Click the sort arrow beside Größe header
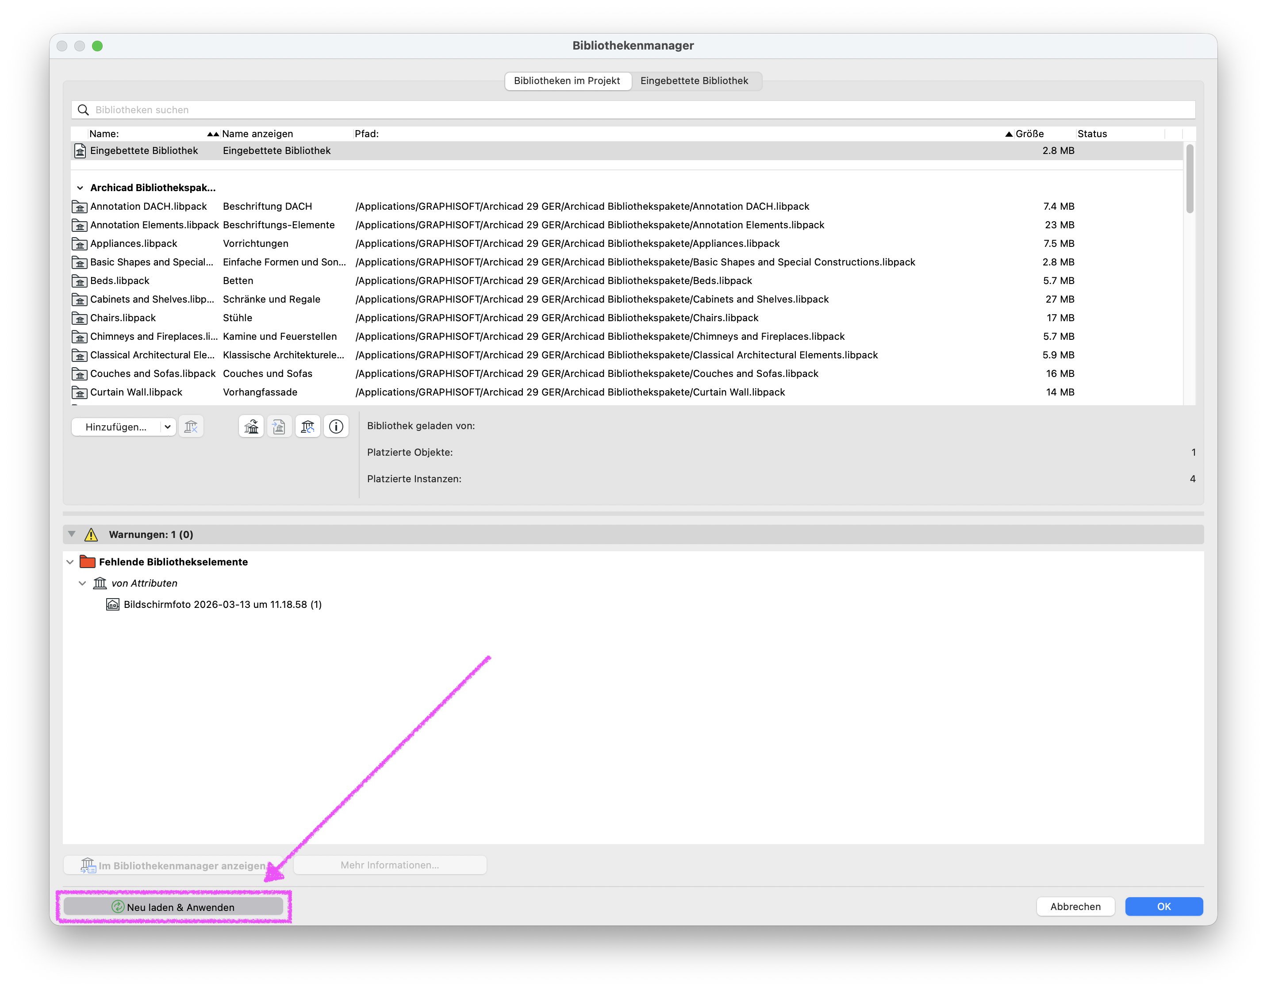1267x991 pixels. (x=1009, y=134)
